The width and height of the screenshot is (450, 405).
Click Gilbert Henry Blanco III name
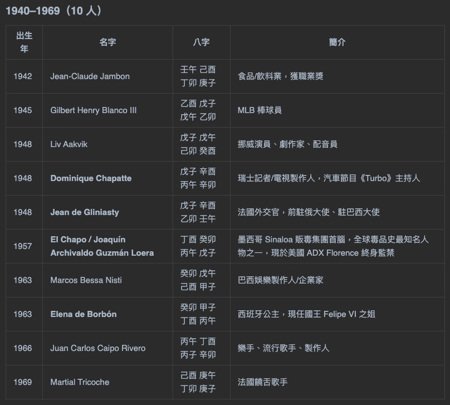click(x=93, y=110)
